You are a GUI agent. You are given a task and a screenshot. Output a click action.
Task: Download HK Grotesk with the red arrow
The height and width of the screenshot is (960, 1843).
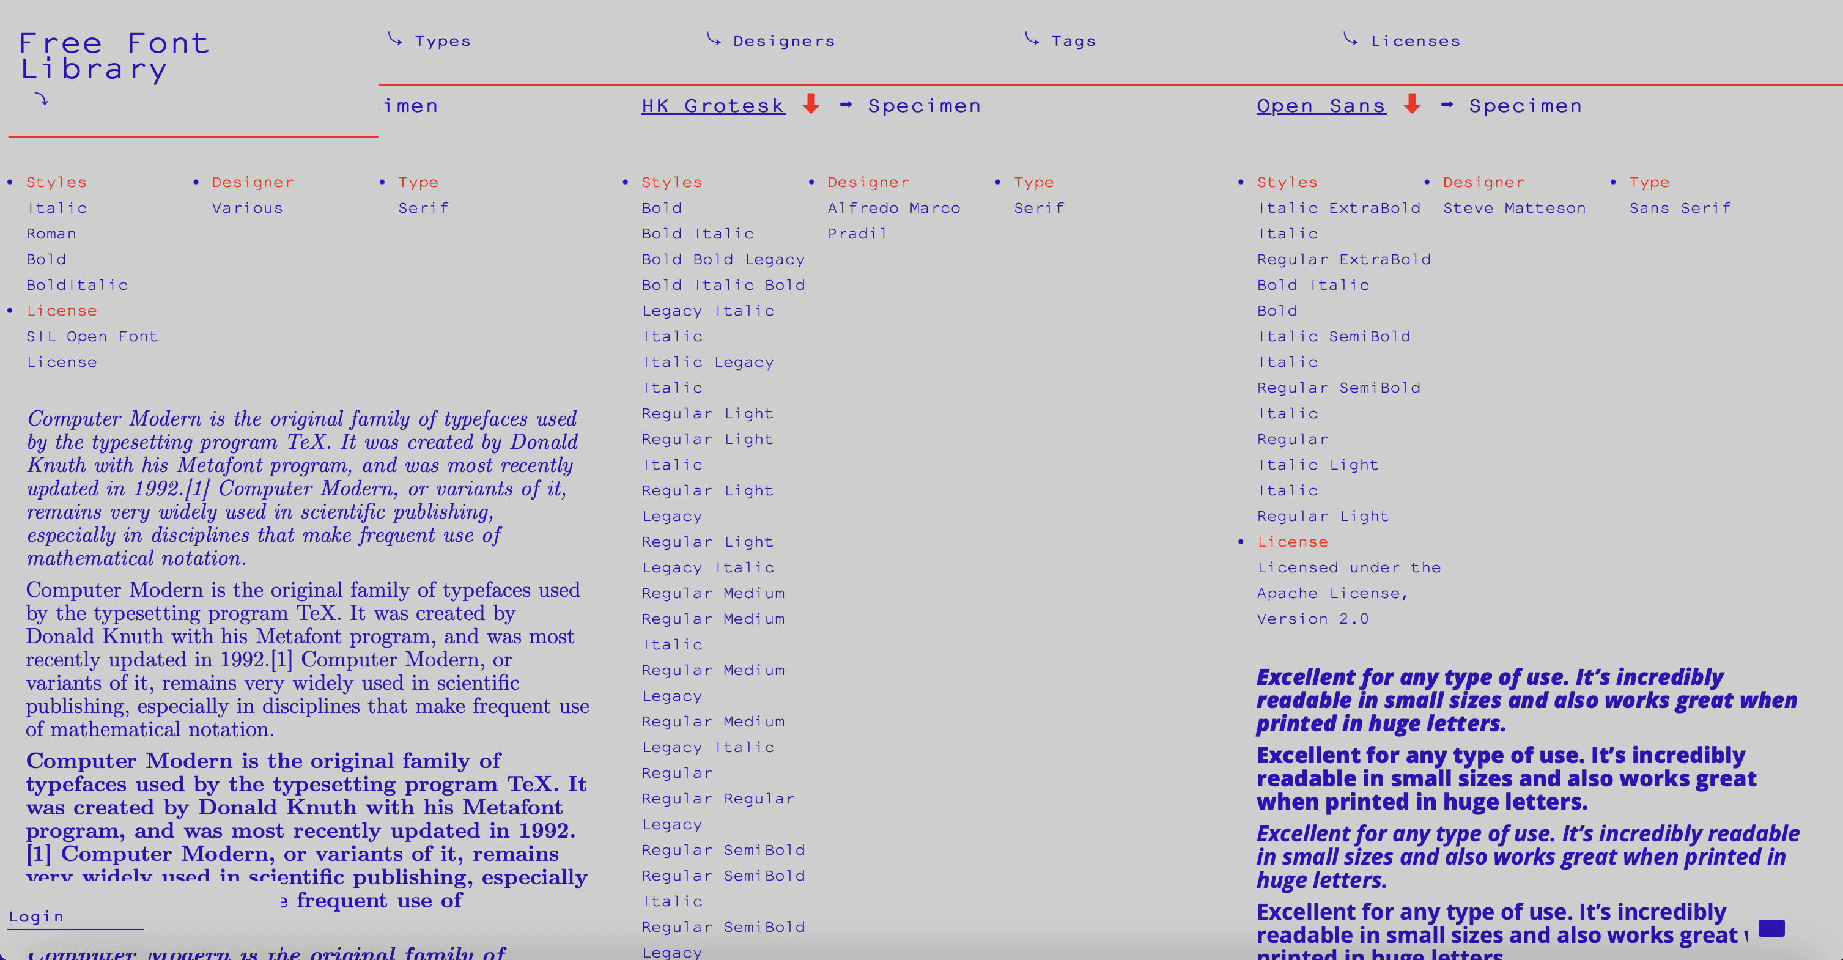(811, 105)
